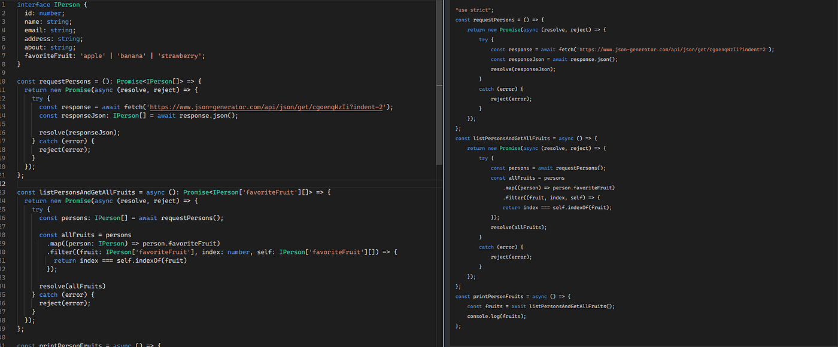Select the 'strawberry' string literal on line 7

[180, 55]
